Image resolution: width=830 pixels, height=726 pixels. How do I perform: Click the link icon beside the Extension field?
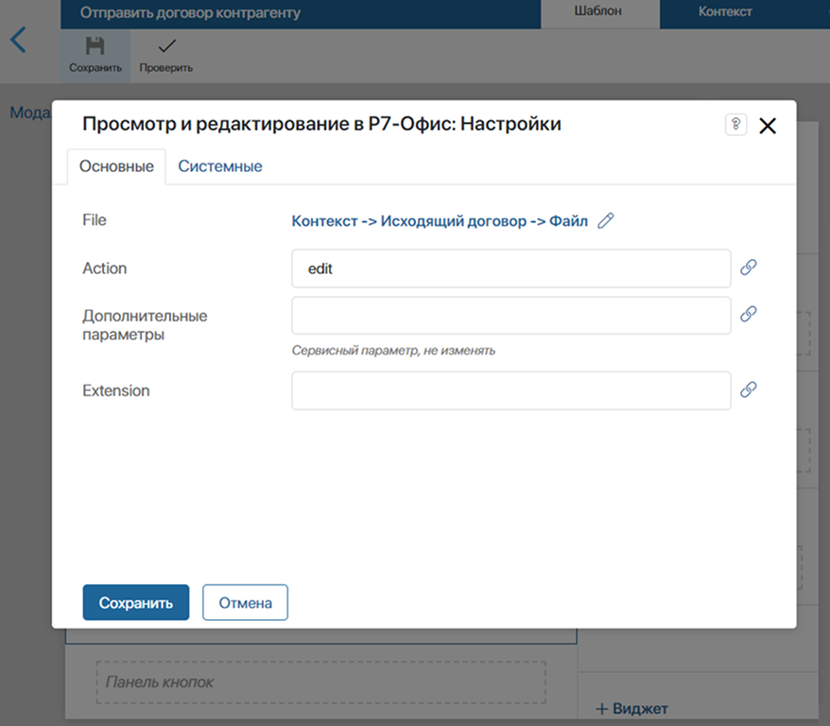click(749, 390)
